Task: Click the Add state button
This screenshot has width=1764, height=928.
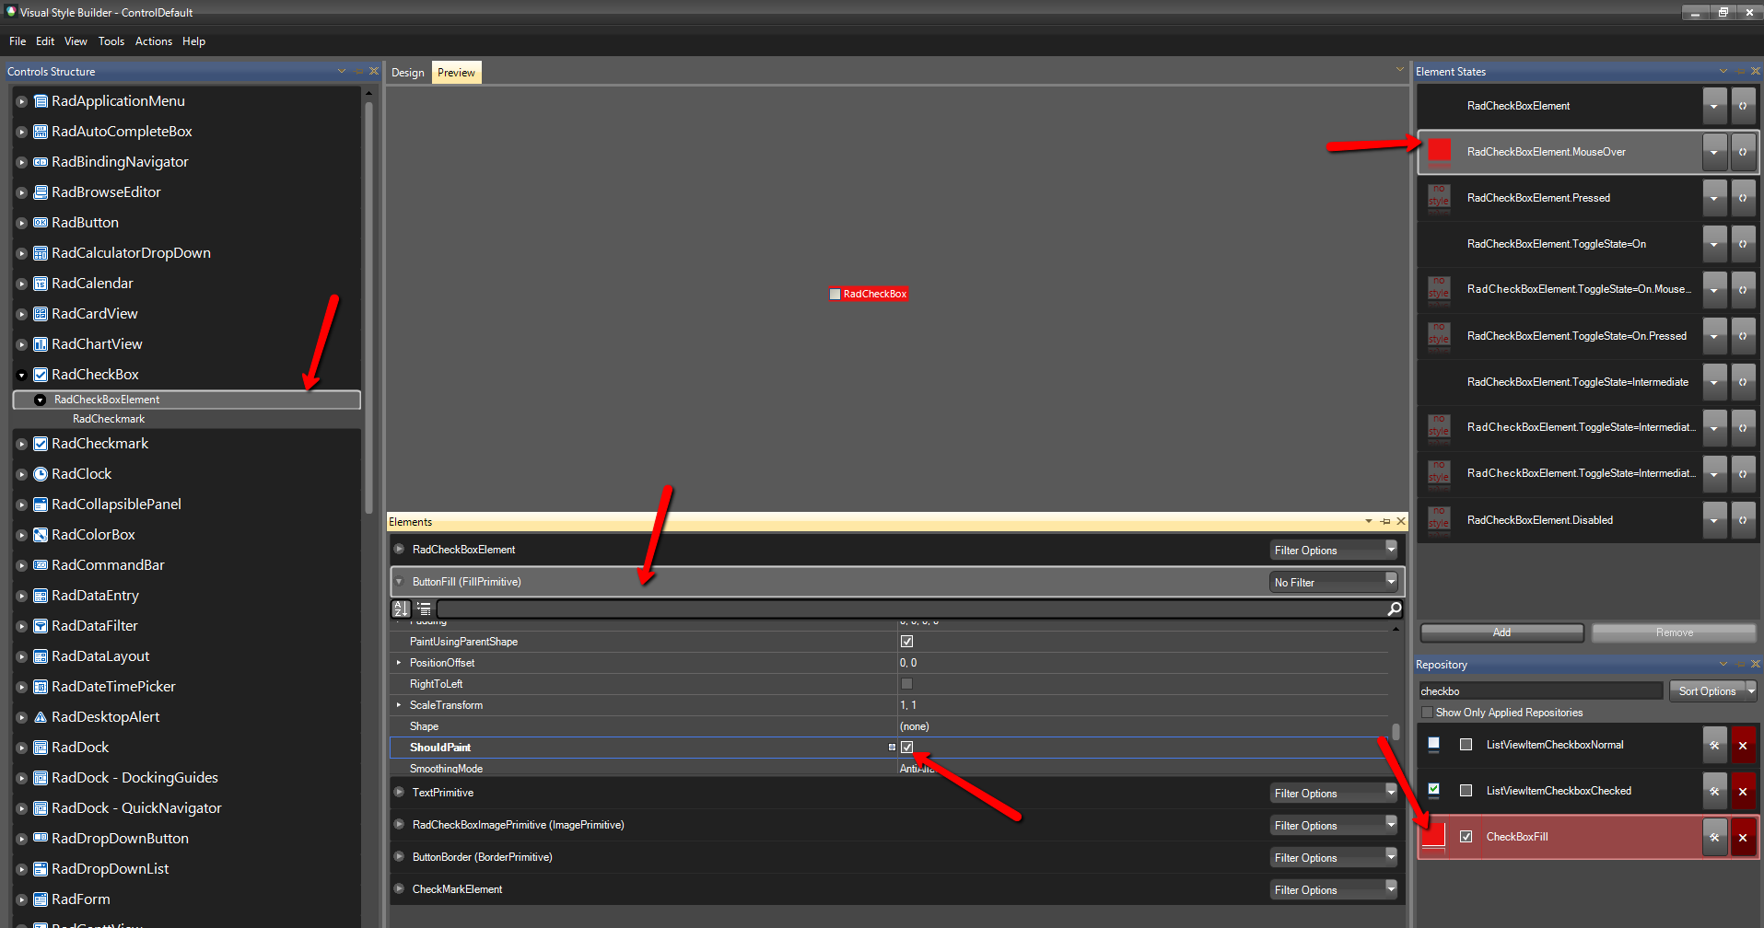Action: point(1501,632)
